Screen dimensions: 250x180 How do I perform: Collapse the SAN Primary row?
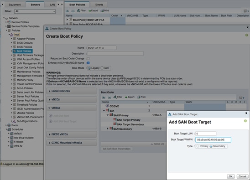tap(108, 115)
